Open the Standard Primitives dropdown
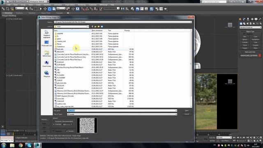 tap(250, 28)
